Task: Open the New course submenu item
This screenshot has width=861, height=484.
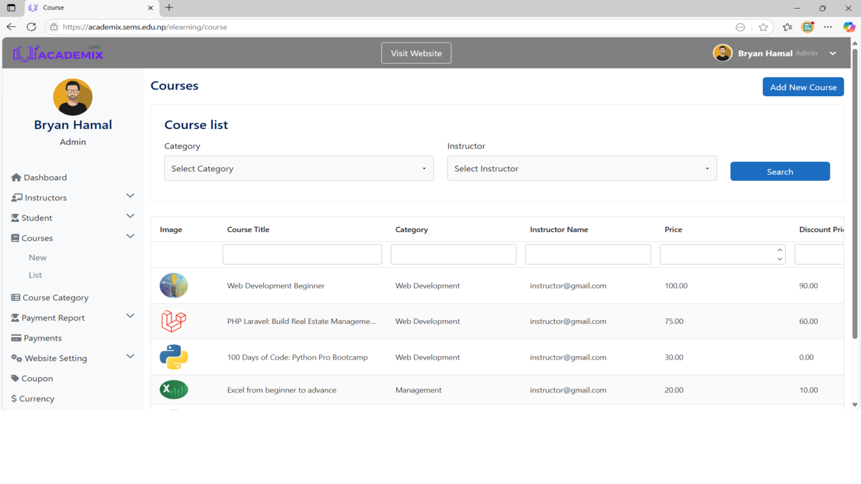Action: point(38,257)
